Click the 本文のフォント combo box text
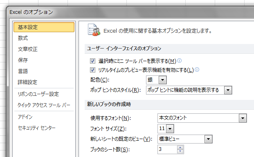 point(173,118)
